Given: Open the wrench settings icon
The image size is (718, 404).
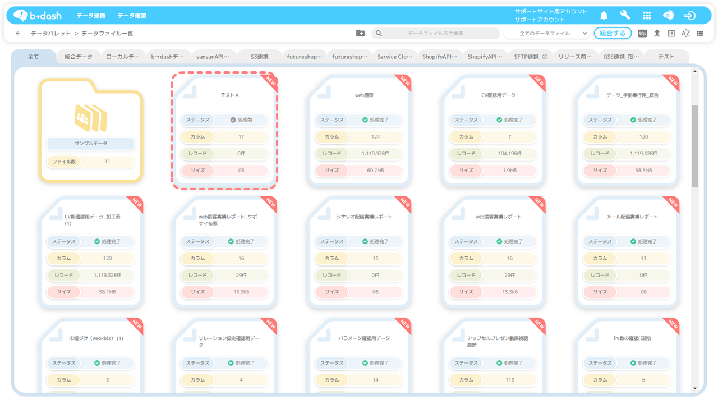Looking at the screenshot, I should [x=625, y=15].
